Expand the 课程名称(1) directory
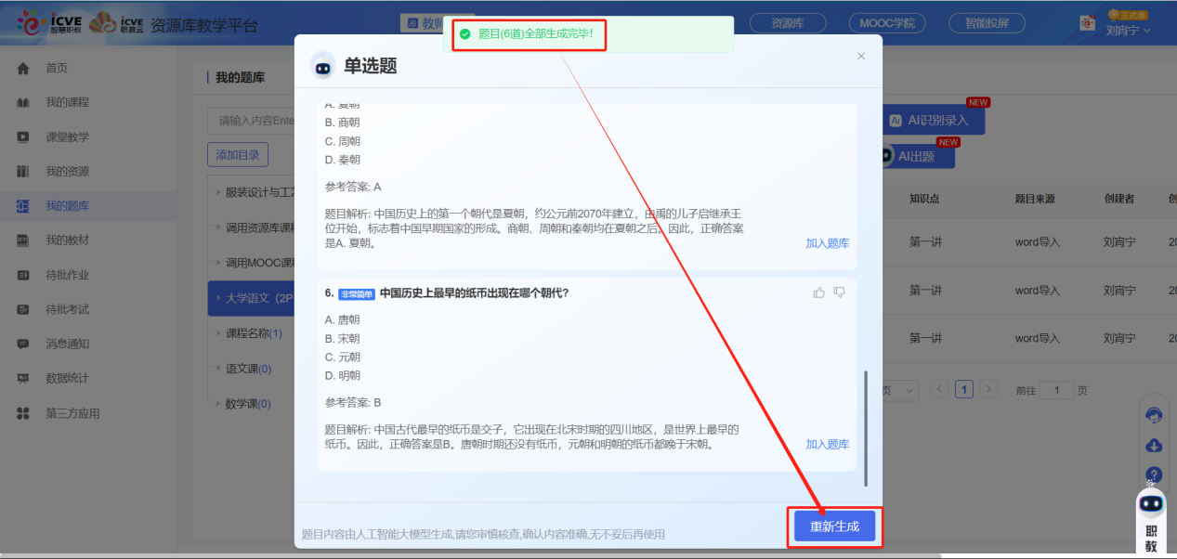The height and width of the screenshot is (559, 1177). 218,333
